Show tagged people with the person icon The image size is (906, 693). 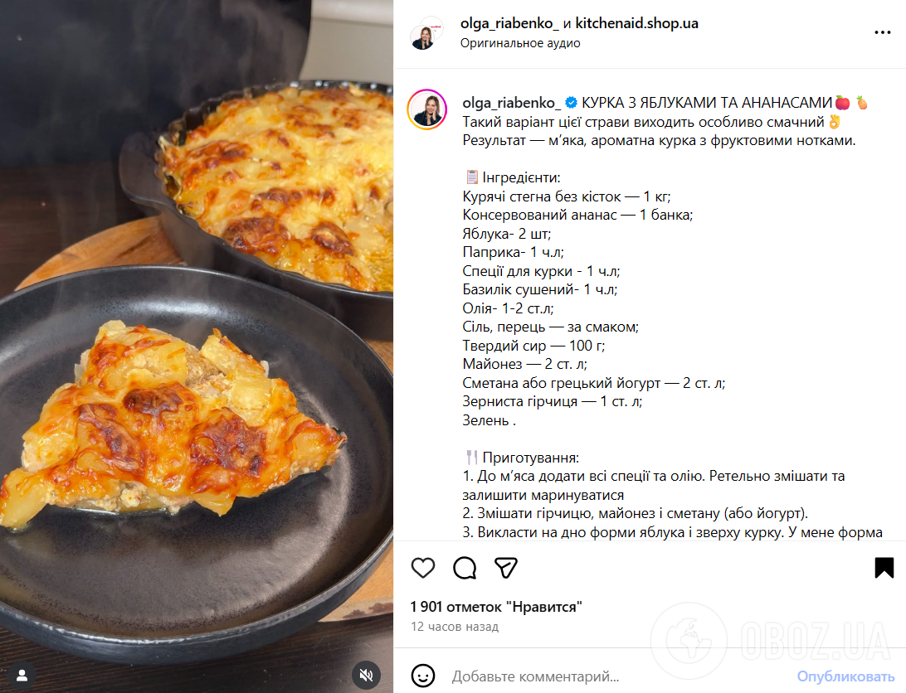[23, 674]
